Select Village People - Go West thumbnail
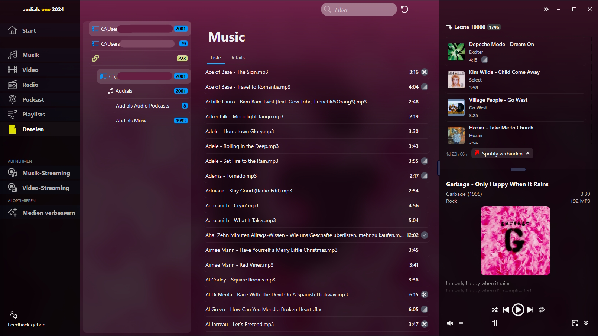Image resolution: width=598 pixels, height=336 pixels. click(456, 108)
